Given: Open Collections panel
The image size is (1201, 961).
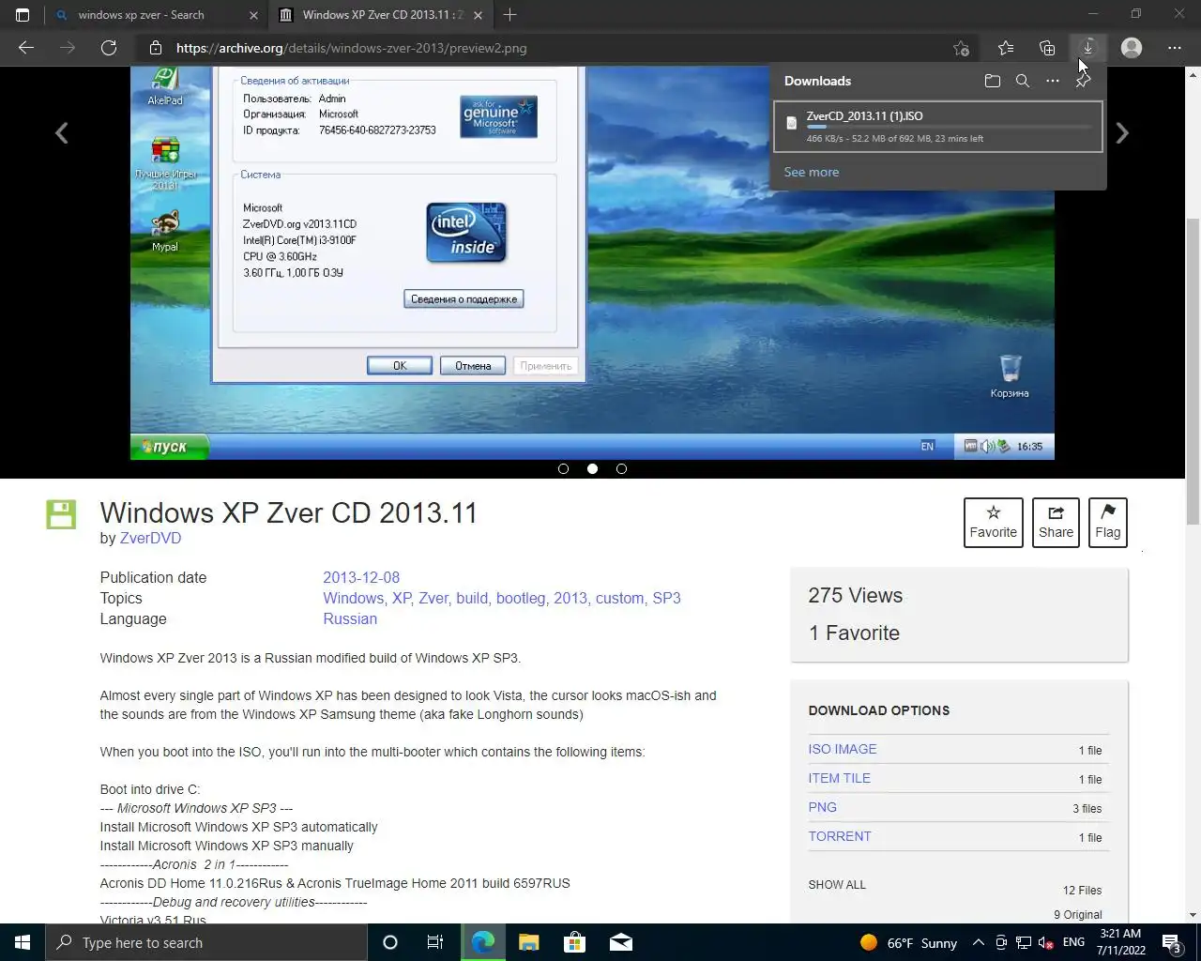Looking at the screenshot, I should tap(1047, 48).
